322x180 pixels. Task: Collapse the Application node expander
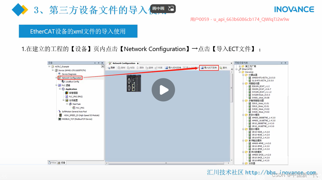point(60,89)
